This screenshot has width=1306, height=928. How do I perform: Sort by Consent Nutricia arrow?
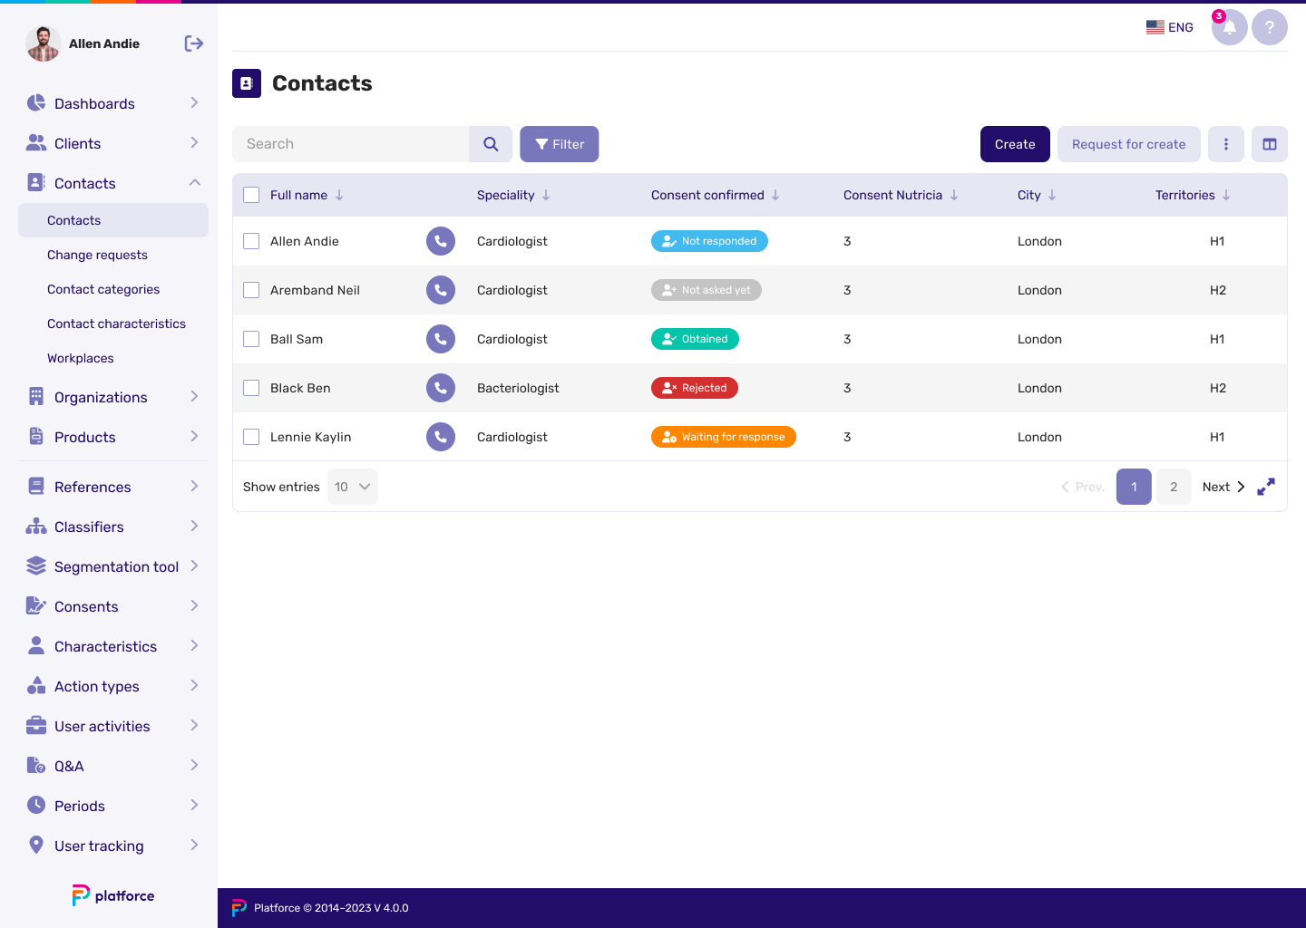click(954, 195)
